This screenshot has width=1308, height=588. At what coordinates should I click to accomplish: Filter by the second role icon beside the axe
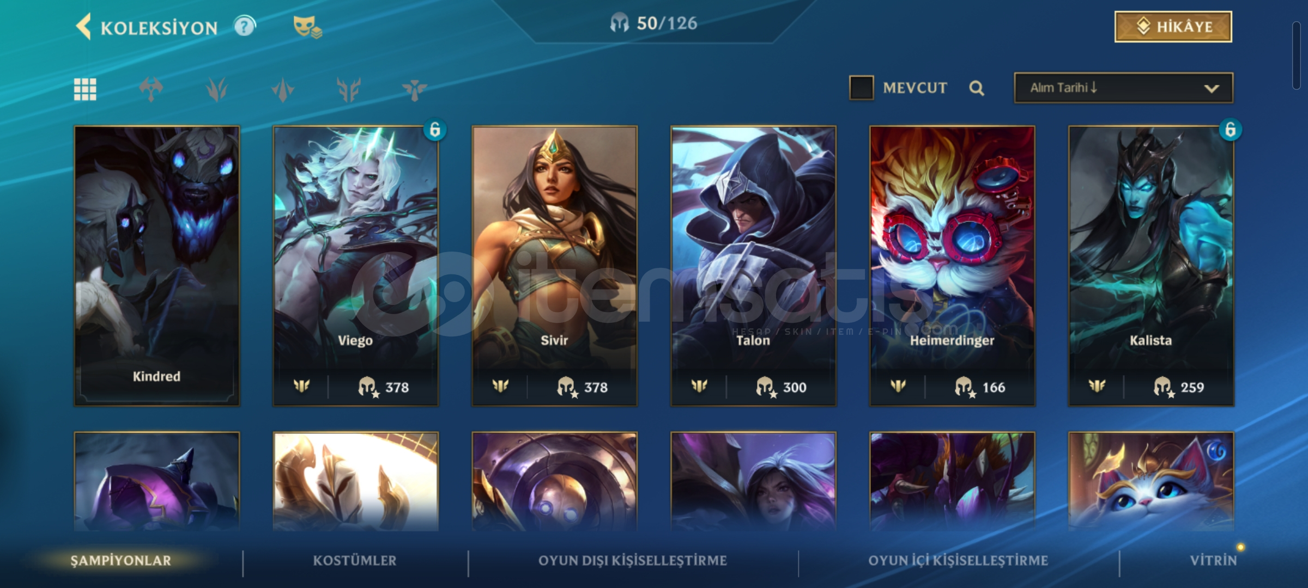point(217,89)
